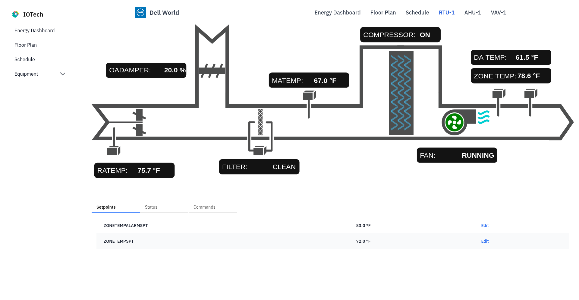This screenshot has width=579, height=300.
Task: Click the return air temperature sensor
Action: point(114,141)
